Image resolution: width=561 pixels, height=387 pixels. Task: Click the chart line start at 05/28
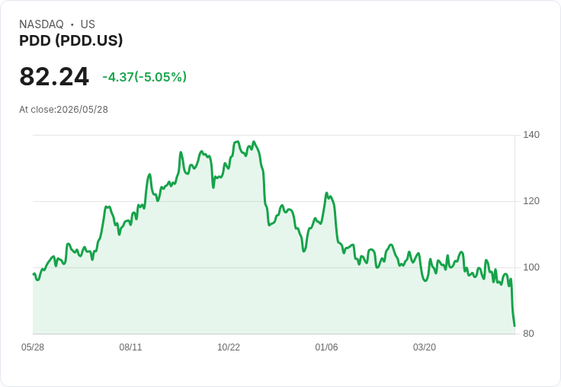point(34,274)
